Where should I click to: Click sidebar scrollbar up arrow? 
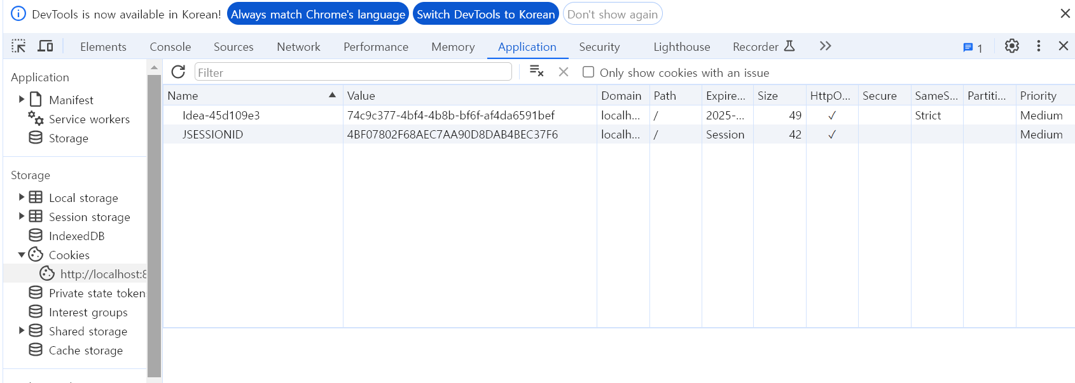pos(154,67)
